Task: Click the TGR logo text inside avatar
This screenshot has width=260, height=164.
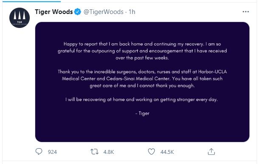Action: pyautogui.click(x=20, y=22)
